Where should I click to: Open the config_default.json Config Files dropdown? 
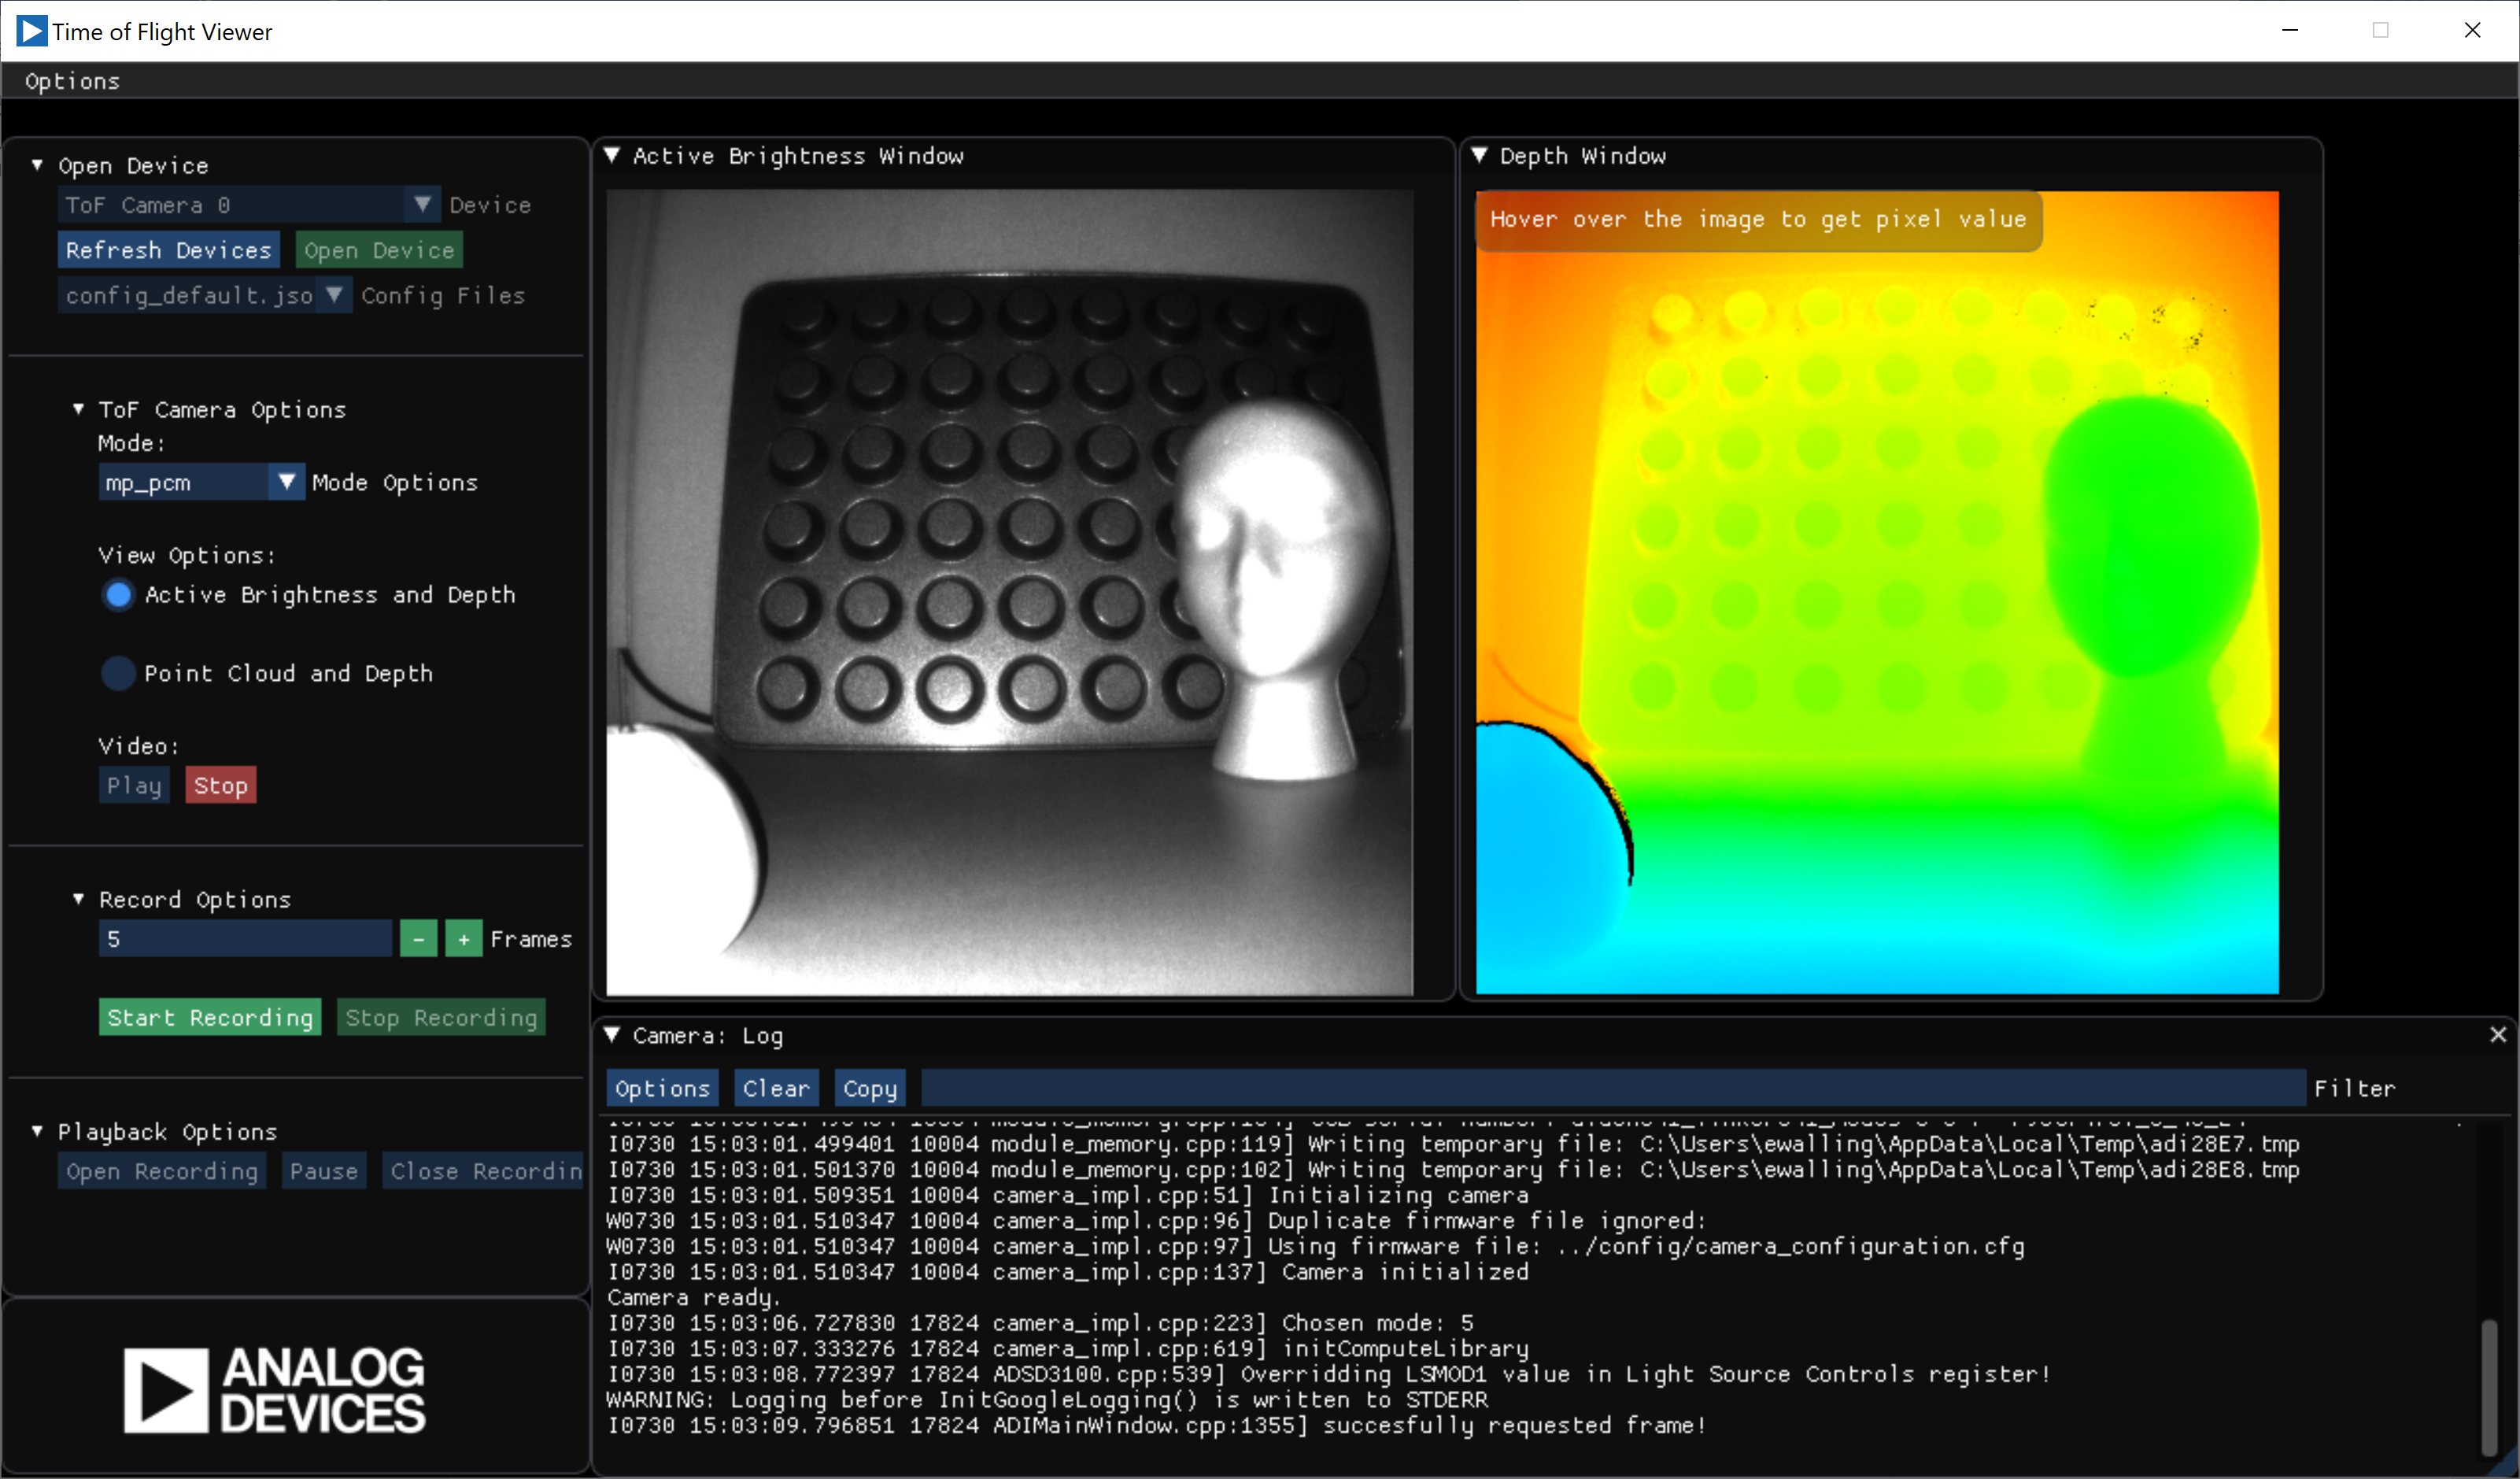pos(205,295)
